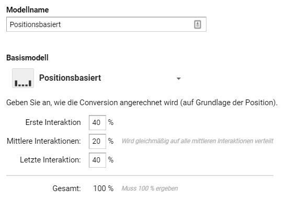Click the Gesamt label
Viewport: 287px width, 201px height.
click(x=66, y=189)
